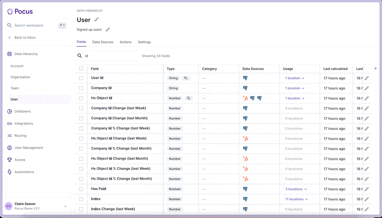Image resolution: width=382 pixels, height=218 pixels.
Task: Click Postgres icon in User Id row
Action: pyautogui.click(x=245, y=78)
